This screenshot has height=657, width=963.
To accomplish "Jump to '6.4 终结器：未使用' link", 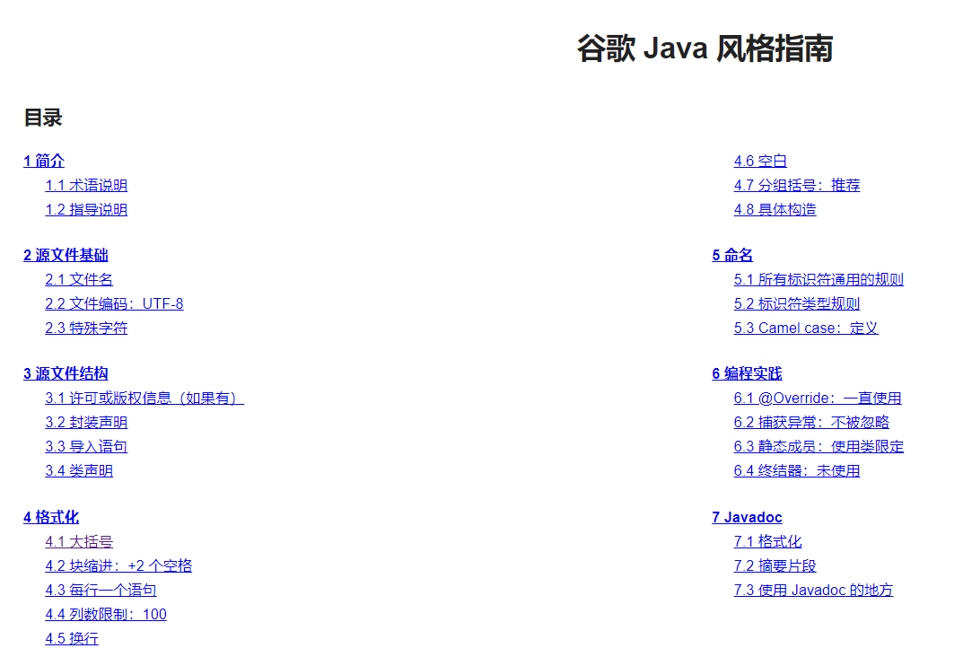I will (x=797, y=471).
